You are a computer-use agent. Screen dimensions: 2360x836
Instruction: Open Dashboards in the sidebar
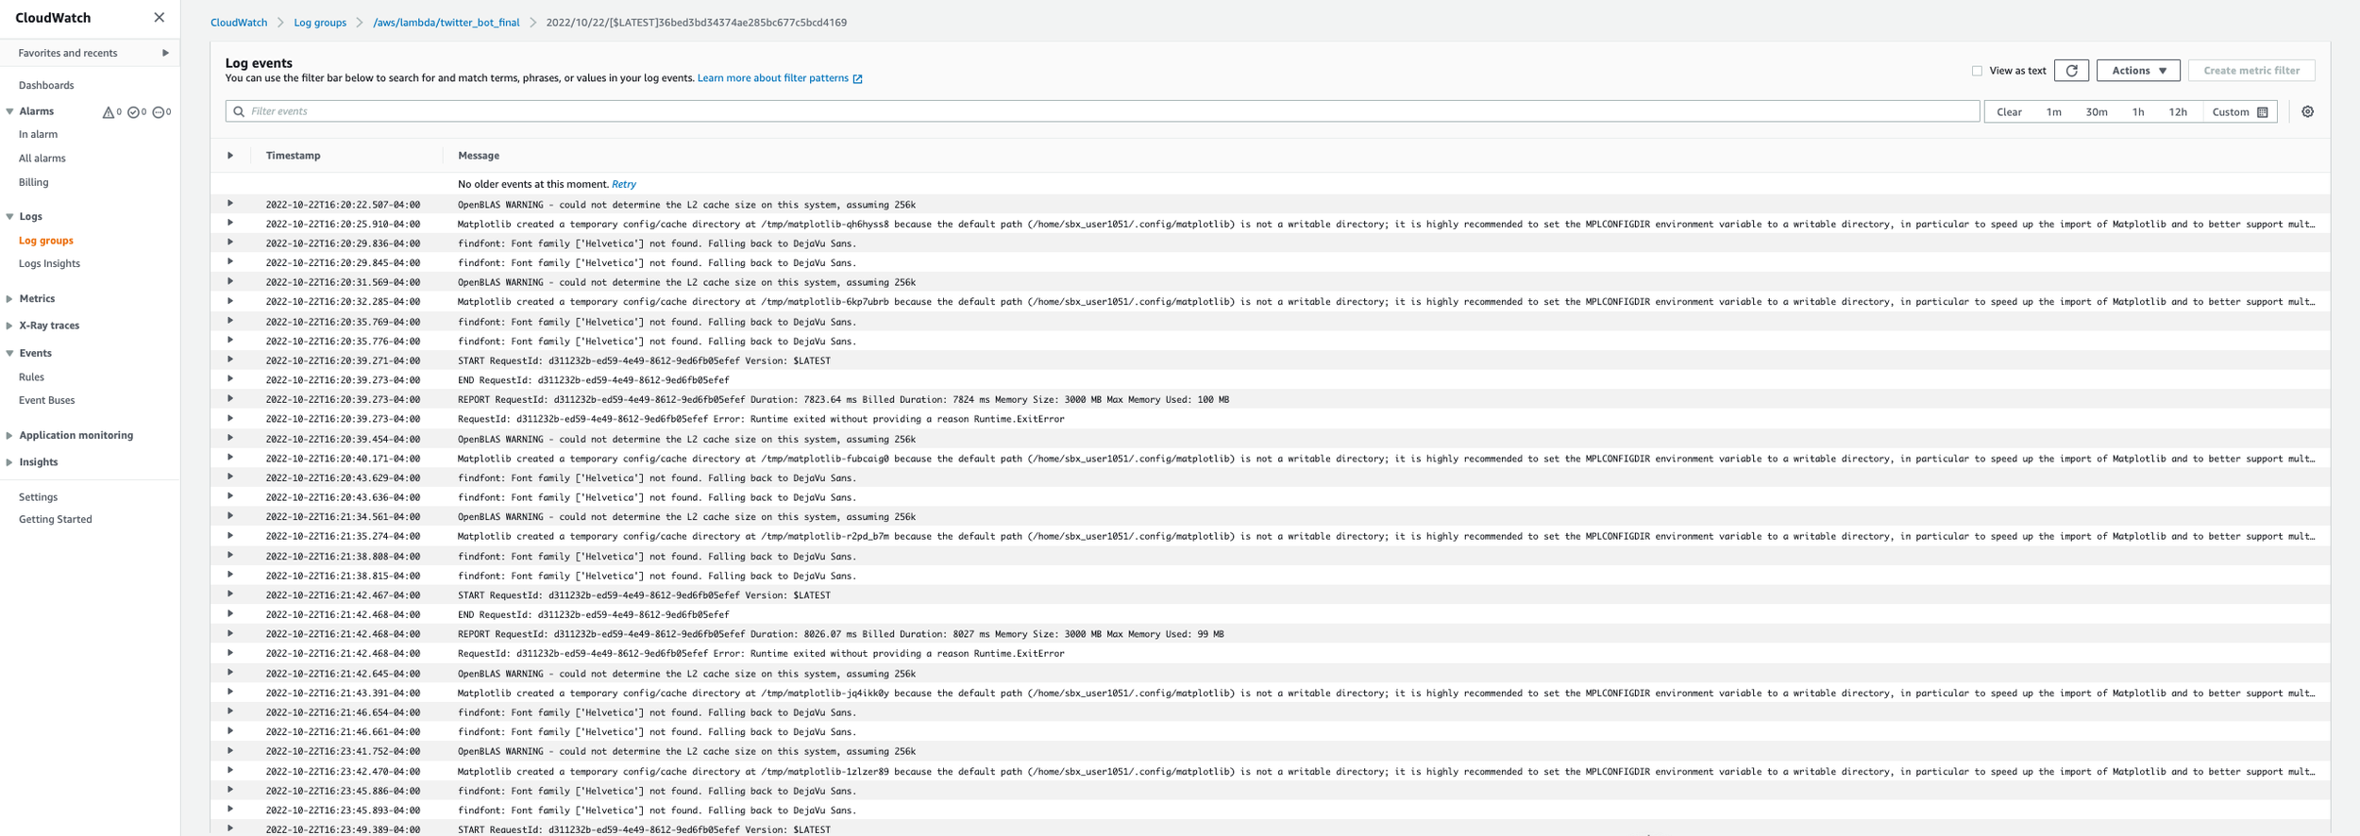(46, 86)
